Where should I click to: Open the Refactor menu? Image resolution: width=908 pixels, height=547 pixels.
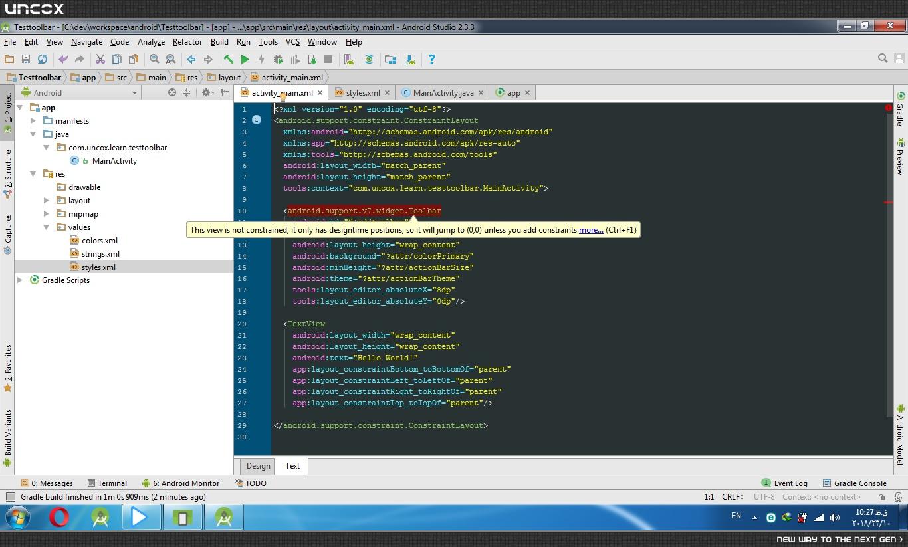[187, 41]
